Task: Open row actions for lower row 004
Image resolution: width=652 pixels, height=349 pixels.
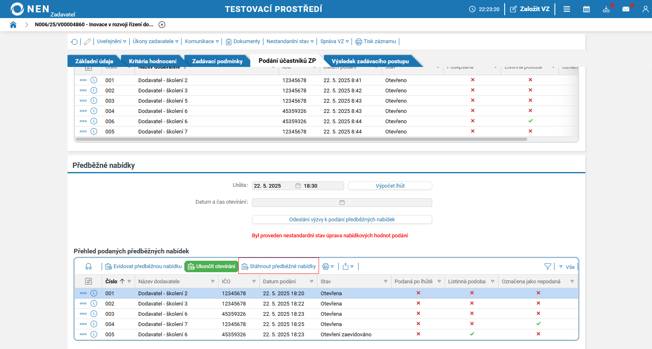Action: coord(83,324)
